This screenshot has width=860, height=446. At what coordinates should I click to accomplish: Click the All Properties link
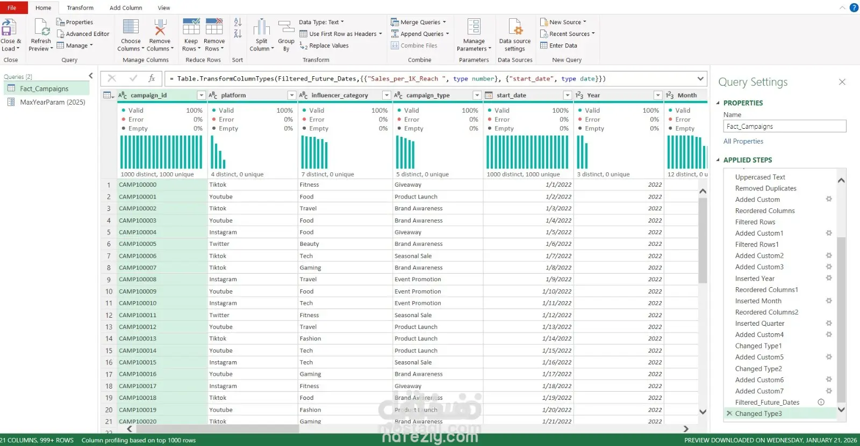click(x=743, y=141)
